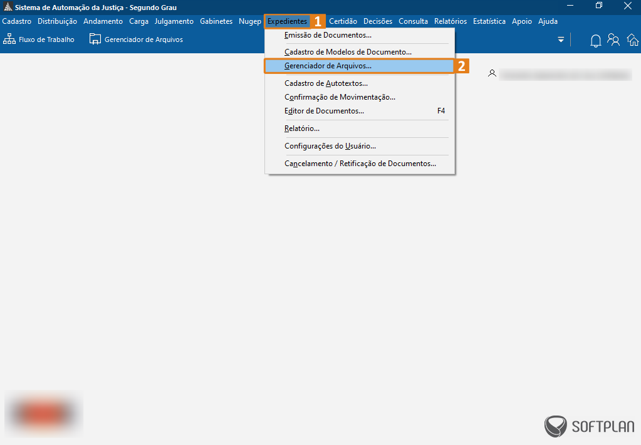Select Cancelamento / Retificação de Documentos
Screen dimensions: 641x445
click(x=360, y=164)
